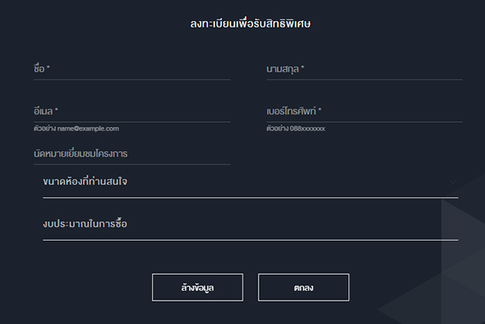Image resolution: width=485 pixels, height=324 pixels.
Task: Expand the ขนาดห้องที่ท่านสนใจ dropdown
Action: point(250,183)
